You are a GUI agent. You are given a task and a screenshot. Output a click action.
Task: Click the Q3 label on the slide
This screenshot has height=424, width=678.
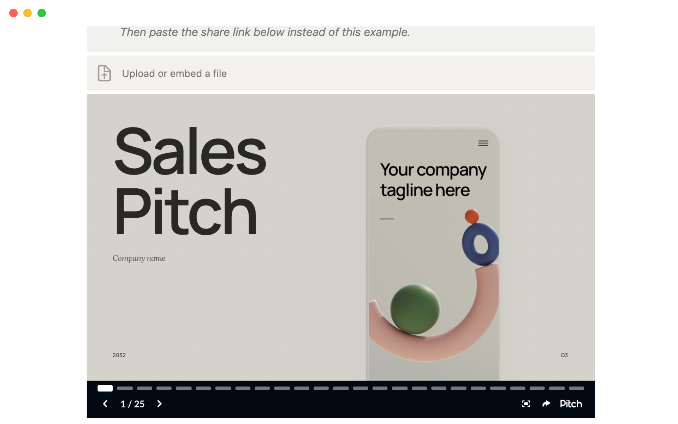(x=564, y=355)
